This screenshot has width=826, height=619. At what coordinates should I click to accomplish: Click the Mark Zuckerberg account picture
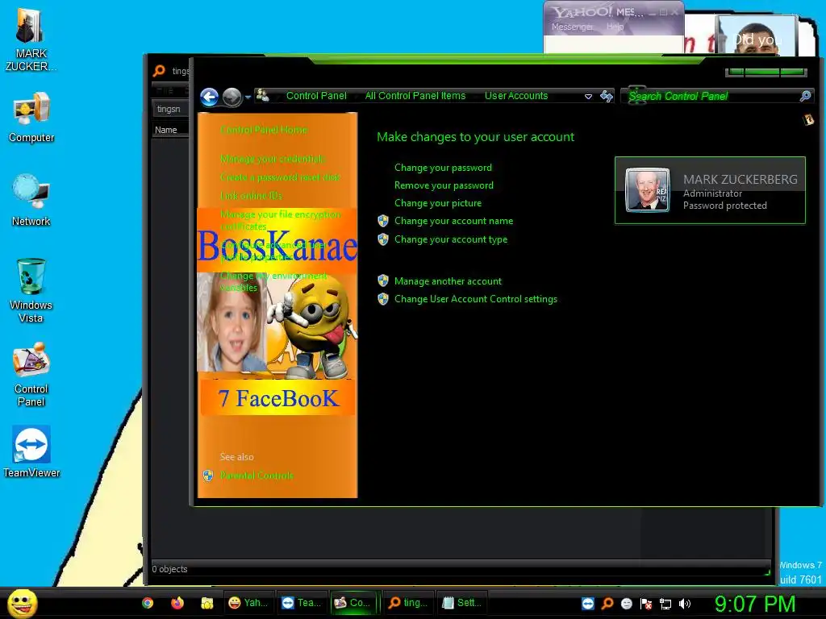point(648,190)
